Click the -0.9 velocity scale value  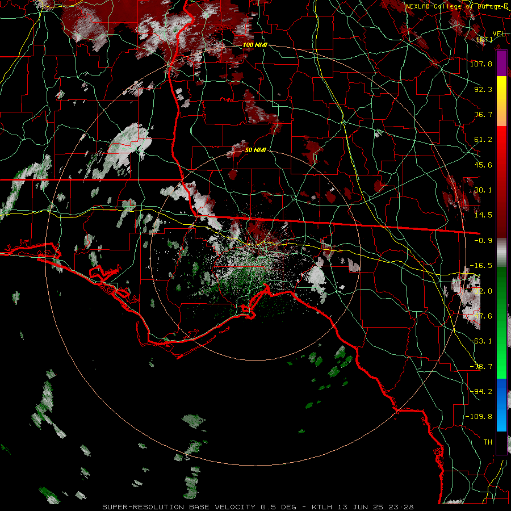click(483, 241)
